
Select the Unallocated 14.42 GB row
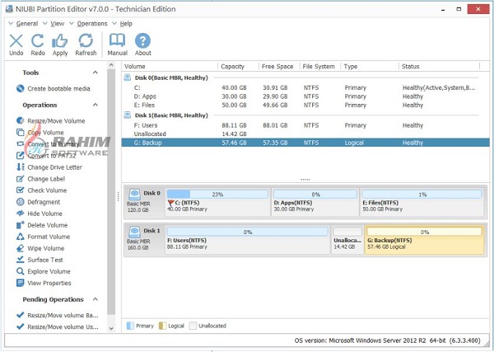(305, 134)
